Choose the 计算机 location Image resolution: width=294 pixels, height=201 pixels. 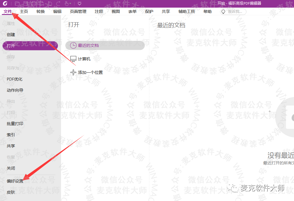84,59
